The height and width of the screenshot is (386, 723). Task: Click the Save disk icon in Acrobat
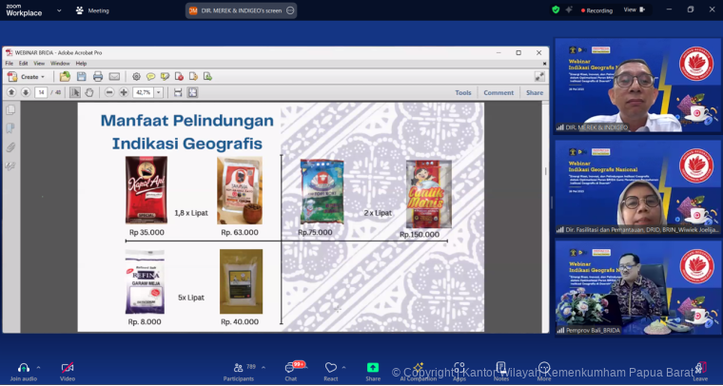click(x=82, y=77)
